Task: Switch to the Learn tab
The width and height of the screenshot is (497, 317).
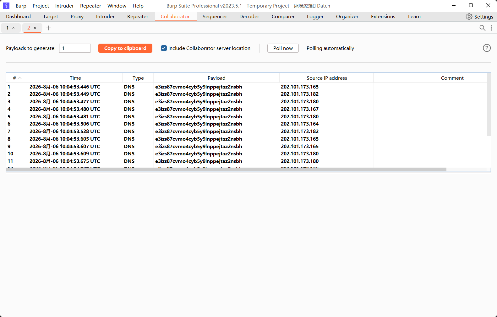Action: (x=414, y=17)
